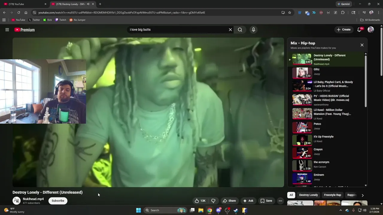Open the Twitter bookmark

(x=34, y=20)
